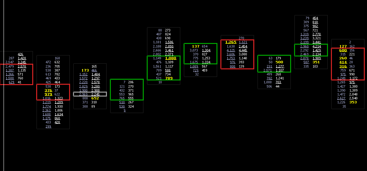This screenshot has height=171, width=367.
Task: Select the 1,323 ask value
Action: (x=59, y=98)
